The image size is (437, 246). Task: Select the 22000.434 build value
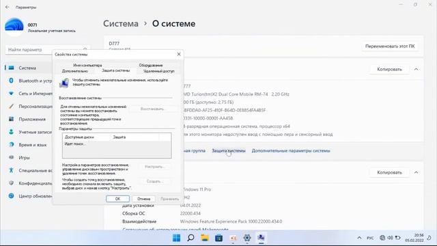coord(191,213)
